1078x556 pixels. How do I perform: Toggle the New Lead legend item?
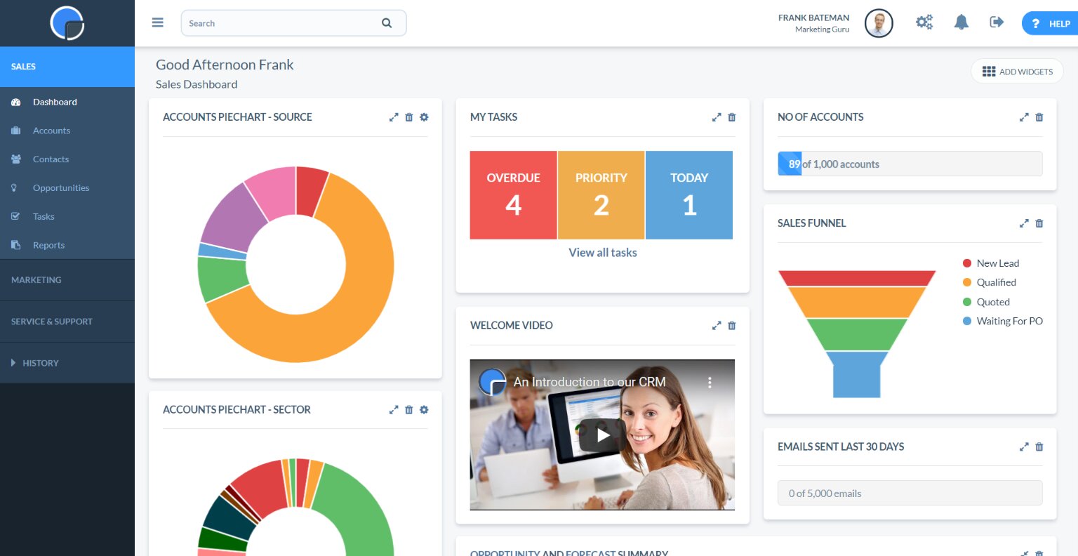(x=997, y=263)
